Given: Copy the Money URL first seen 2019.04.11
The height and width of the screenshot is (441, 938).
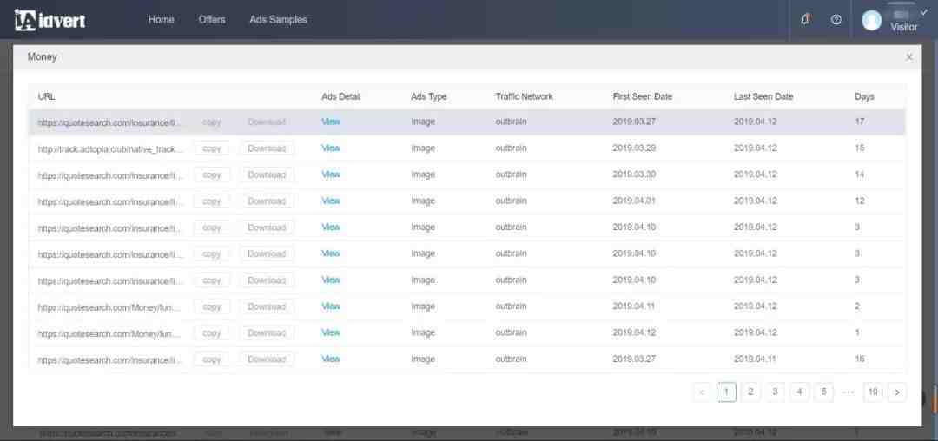Looking at the screenshot, I should [x=212, y=306].
